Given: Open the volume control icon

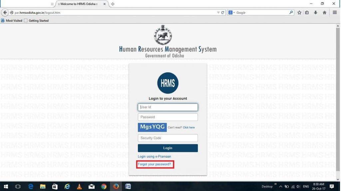Looking at the screenshot, I should pyautogui.click(x=298, y=186).
